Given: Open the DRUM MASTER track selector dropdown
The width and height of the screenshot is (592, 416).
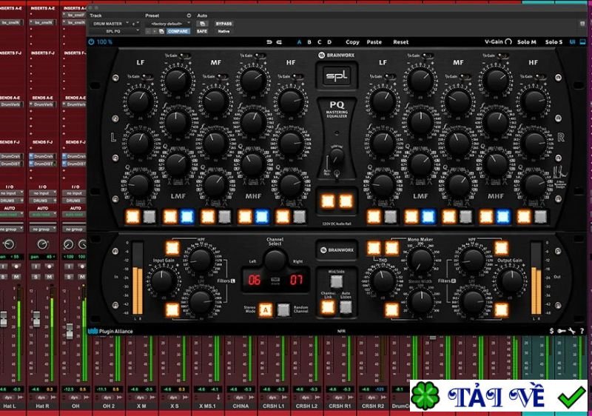Looking at the screenshot, I should pyautogui.click(x=112, y=23).
